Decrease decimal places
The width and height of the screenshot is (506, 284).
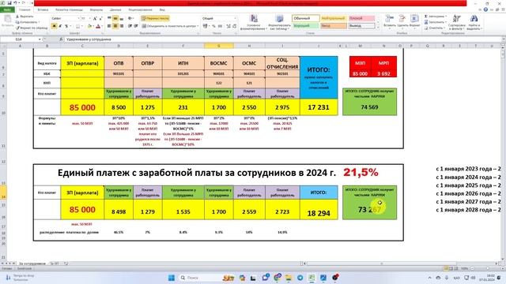[x=234, y=26]
